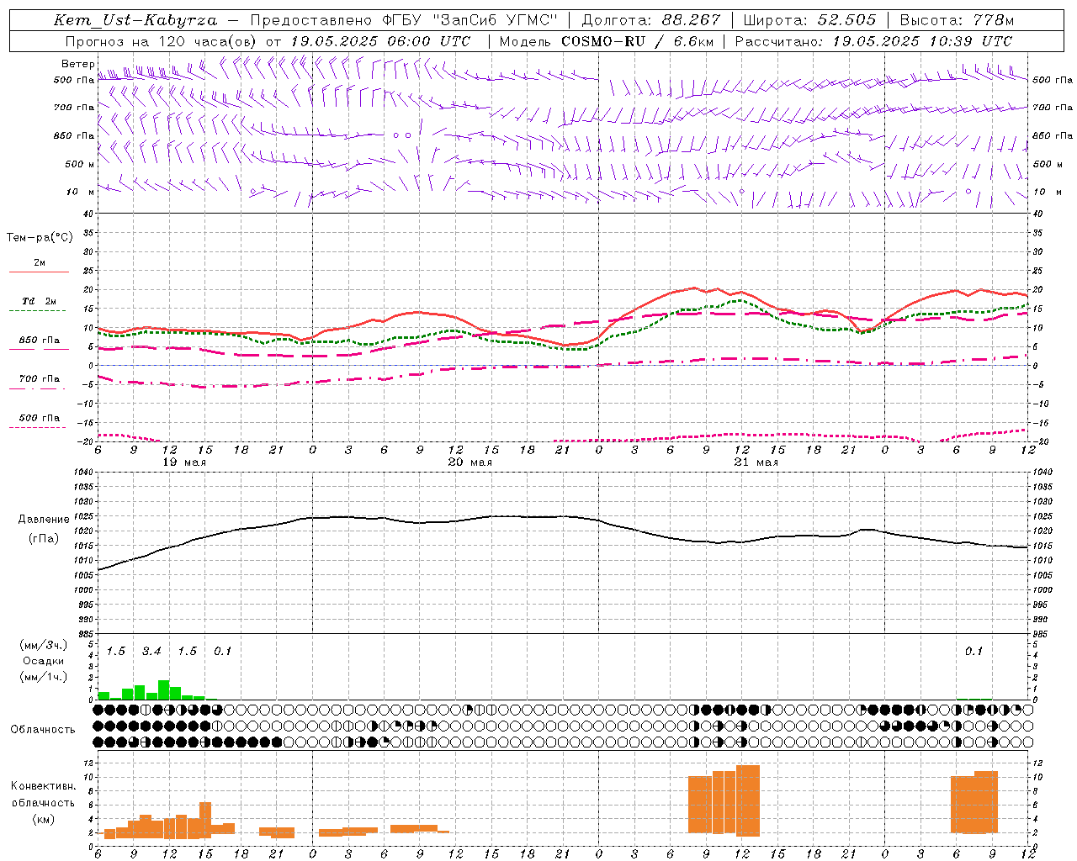Click the dashed line sample under 'Td 2м'
The height and width of the screenshot is (861, 1077).
pos(37,311)
